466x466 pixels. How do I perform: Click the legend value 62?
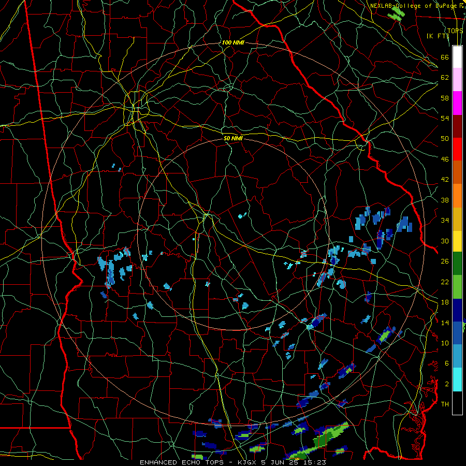click(445, 77)
